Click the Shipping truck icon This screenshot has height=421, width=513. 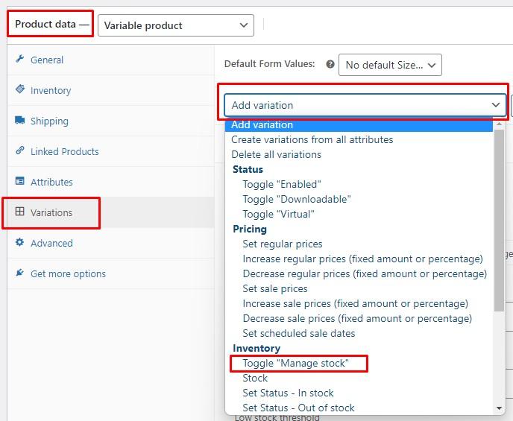click(20, 121)
